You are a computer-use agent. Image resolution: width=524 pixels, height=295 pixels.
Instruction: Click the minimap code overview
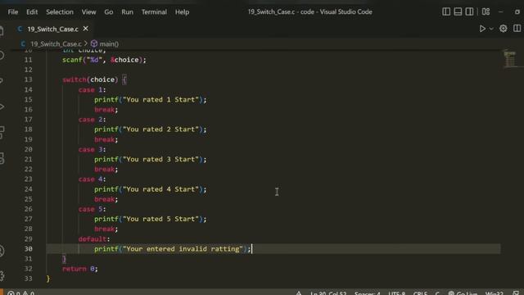pyautogui.click(x=510, y=59)
